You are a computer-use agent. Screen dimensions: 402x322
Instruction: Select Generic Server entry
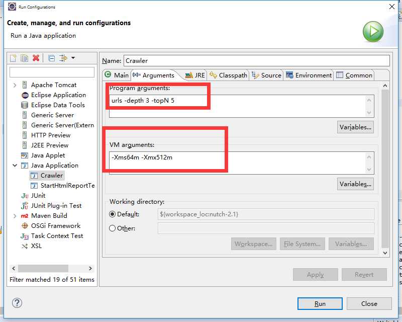click(x=52, y=115)
